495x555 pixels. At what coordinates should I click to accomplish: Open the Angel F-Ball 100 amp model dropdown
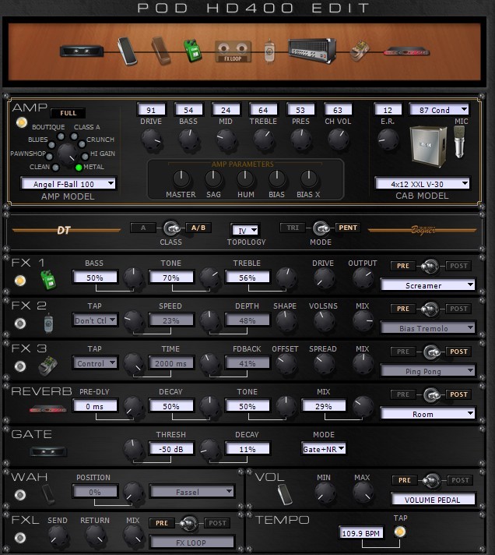click(68, 184)
